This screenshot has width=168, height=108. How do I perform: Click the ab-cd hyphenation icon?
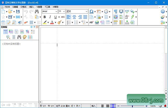[x=127, y=17]
